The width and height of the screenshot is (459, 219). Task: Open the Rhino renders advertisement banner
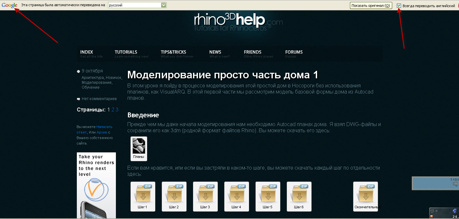pyautogui.click(x=96, y=186)
